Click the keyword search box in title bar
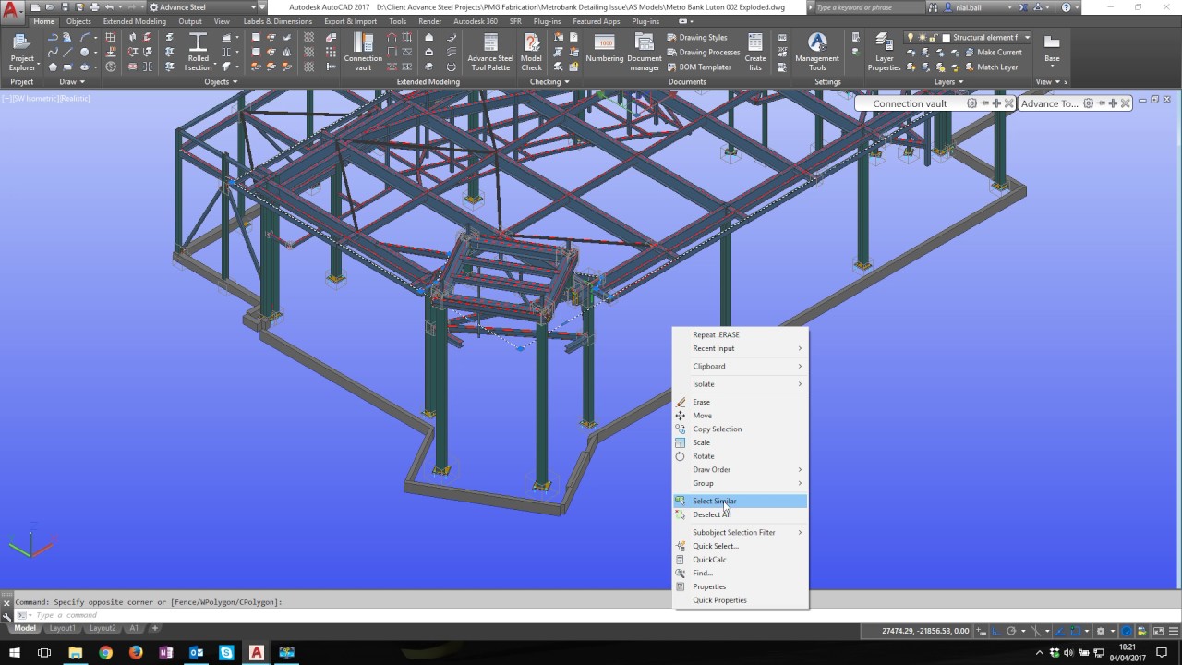Viewport: 1182px width, 665px height. 868,7
